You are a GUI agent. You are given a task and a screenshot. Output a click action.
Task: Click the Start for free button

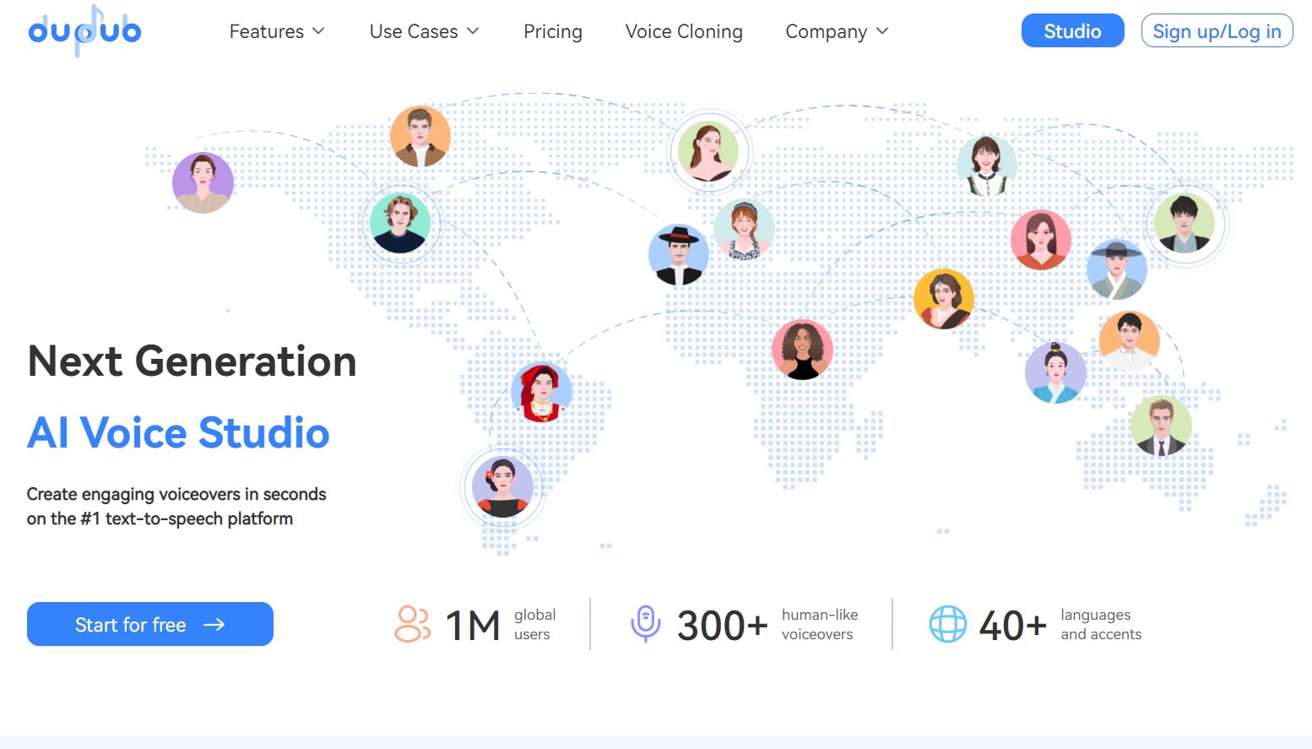(x=150, y=624)
